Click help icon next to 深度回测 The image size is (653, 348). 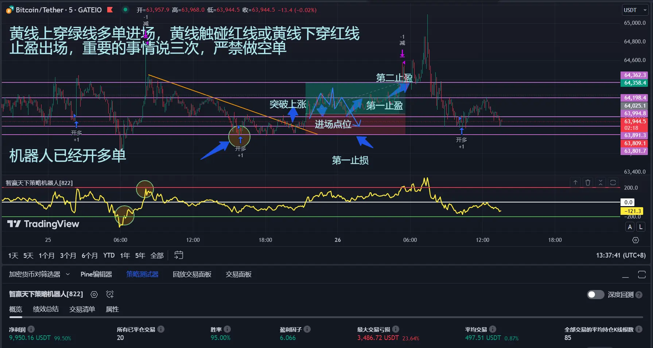pyautogui.click(x=639, y=295)
